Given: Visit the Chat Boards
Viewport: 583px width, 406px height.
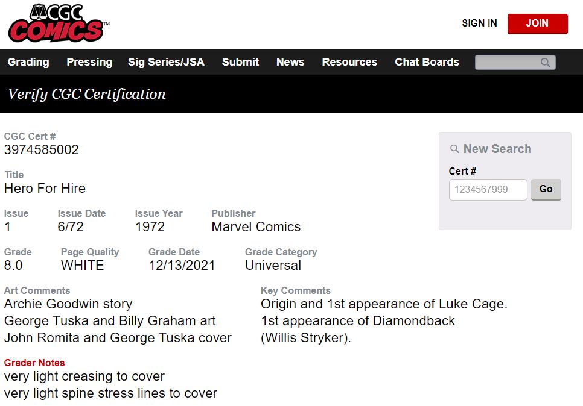Looking at the screenshot, I should click(427, 62).
